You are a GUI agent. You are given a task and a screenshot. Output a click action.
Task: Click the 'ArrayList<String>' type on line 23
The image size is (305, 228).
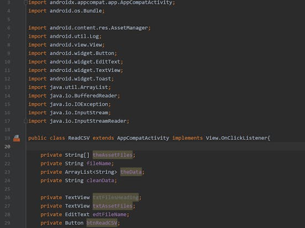[x=91, y=172]
